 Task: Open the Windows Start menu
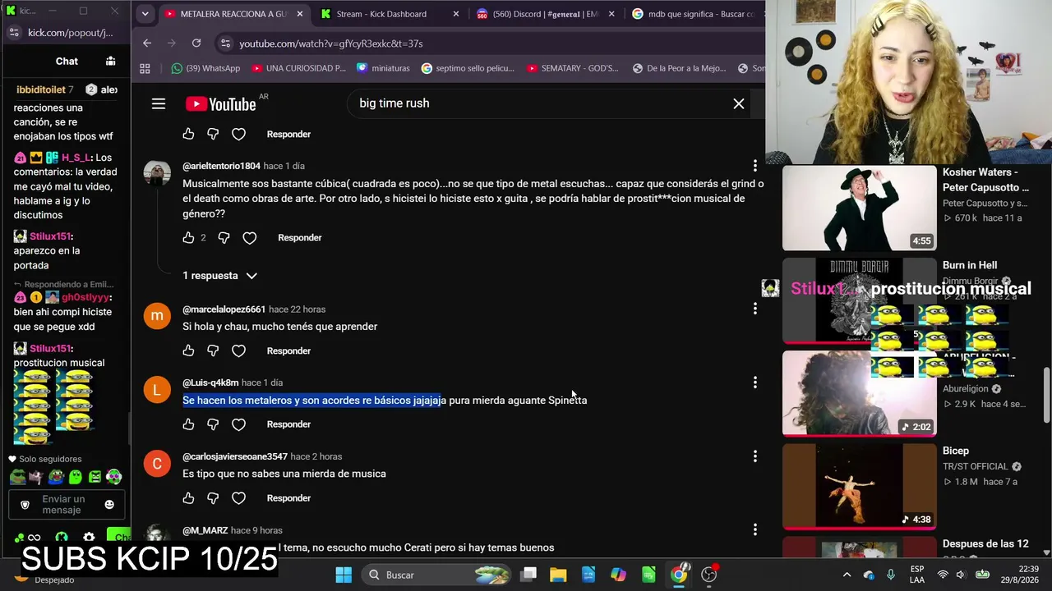[x=344, y=575]
